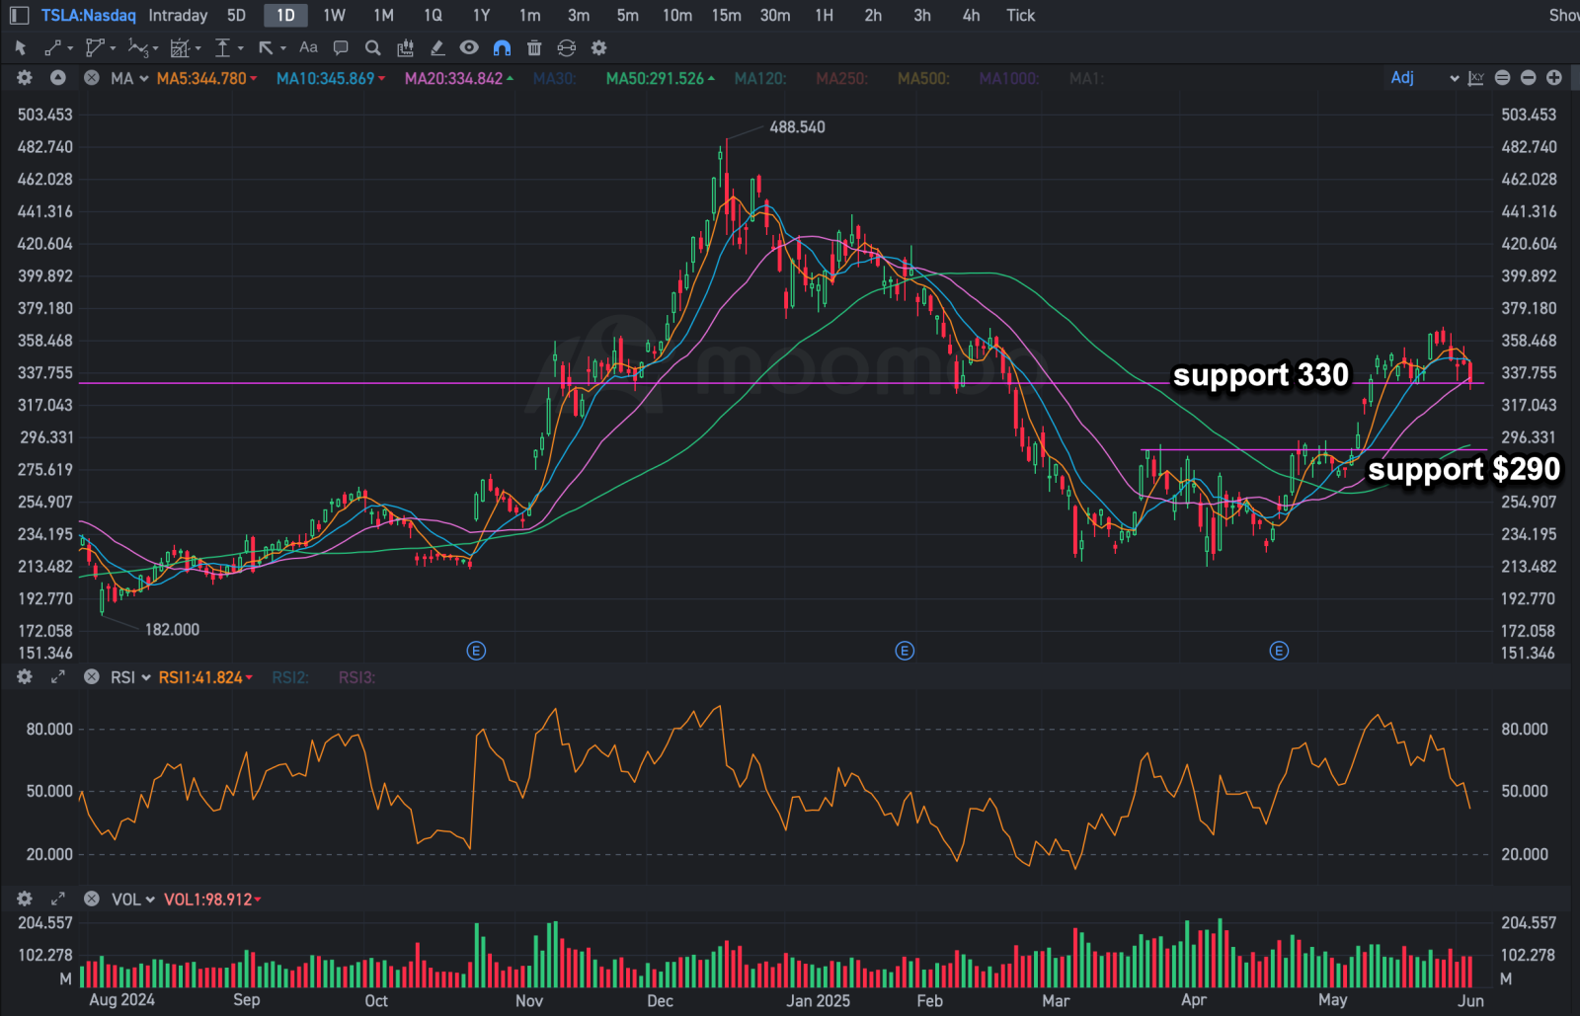Maximize the VOL panel
The image size is (1580, 1016).
pos(58,899)
